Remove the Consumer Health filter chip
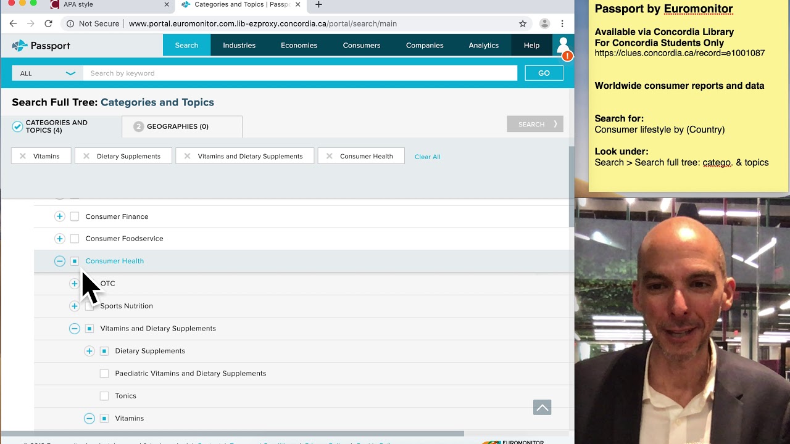 click(x=330, y=156)
